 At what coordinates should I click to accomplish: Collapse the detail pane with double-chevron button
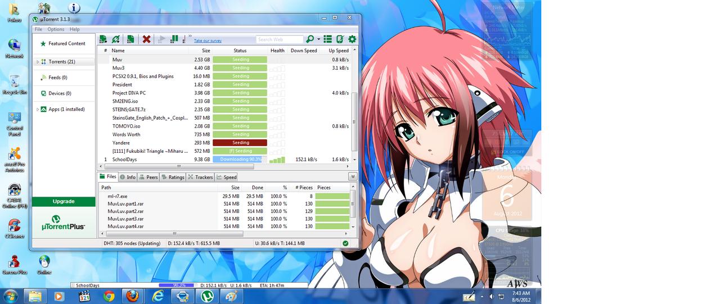pos(352,176)
